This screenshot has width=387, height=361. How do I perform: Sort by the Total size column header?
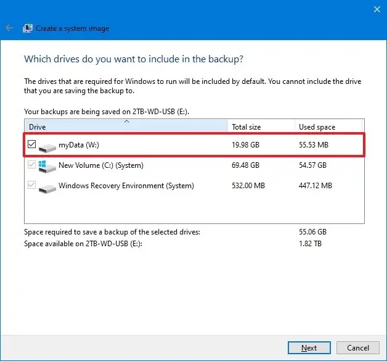coord(261,127)
